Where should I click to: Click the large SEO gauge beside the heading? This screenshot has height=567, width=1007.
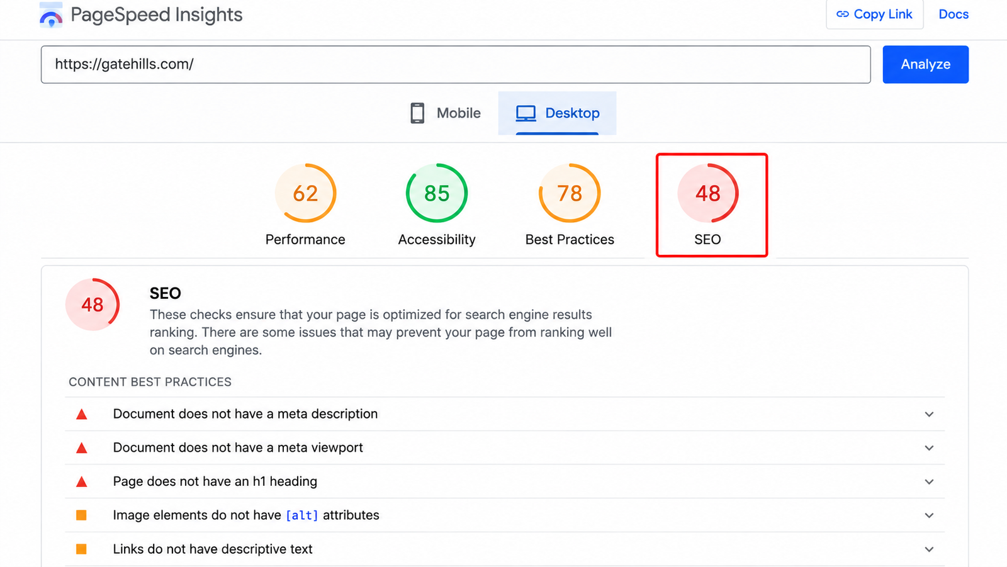(x=93, y=305)
